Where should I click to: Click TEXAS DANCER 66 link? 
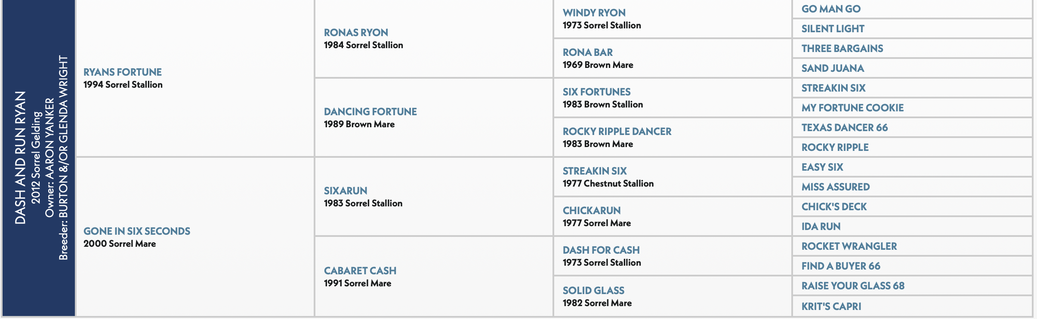845,128
